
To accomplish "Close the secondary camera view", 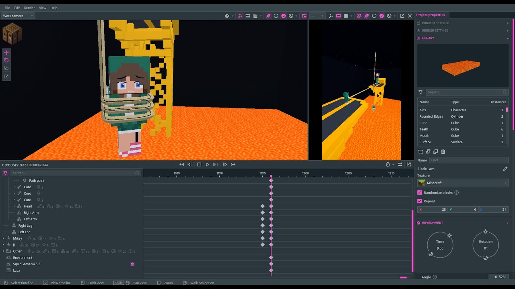I will coord(410,16).
